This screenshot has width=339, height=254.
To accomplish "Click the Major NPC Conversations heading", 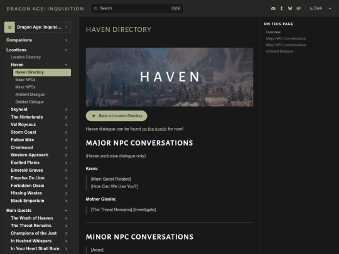I will click(139, 143).
